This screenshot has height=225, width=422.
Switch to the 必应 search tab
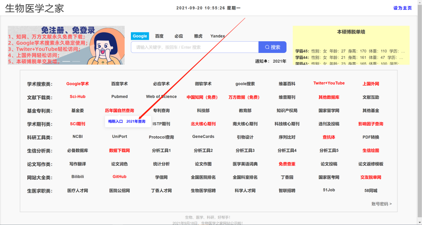coord(179,36)
